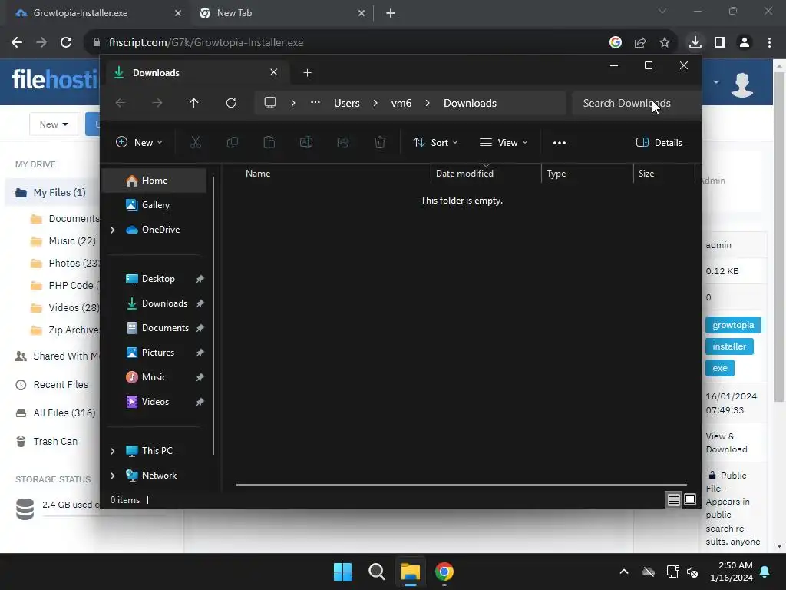Click Explorer's forward navigation arrow
The height and width of the screenshot is (590, 786).
point(157,103)
